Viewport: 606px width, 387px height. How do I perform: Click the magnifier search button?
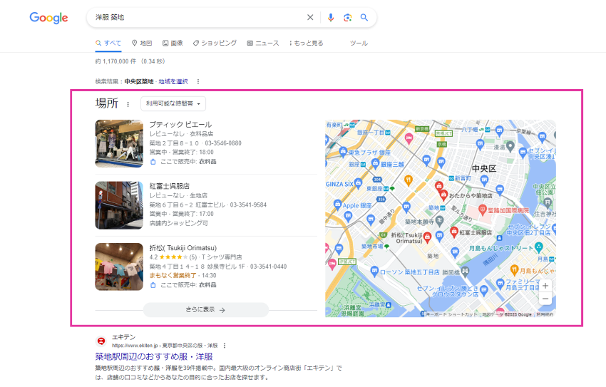point(364,17)
